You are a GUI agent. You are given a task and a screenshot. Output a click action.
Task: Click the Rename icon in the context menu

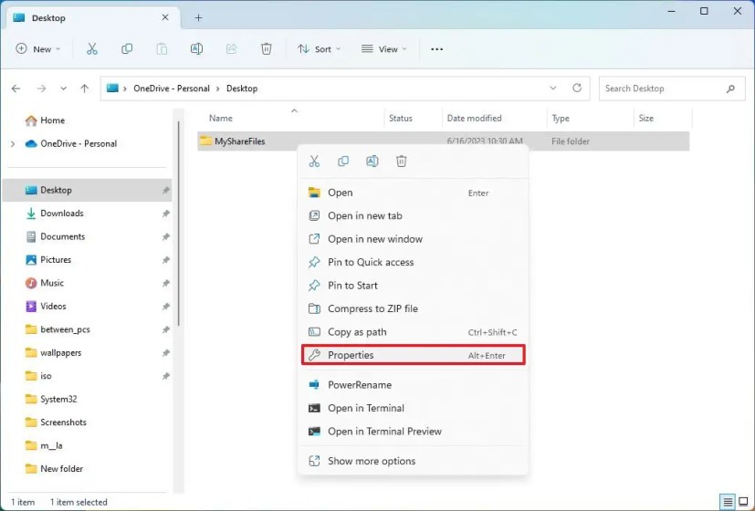(372, 162)
